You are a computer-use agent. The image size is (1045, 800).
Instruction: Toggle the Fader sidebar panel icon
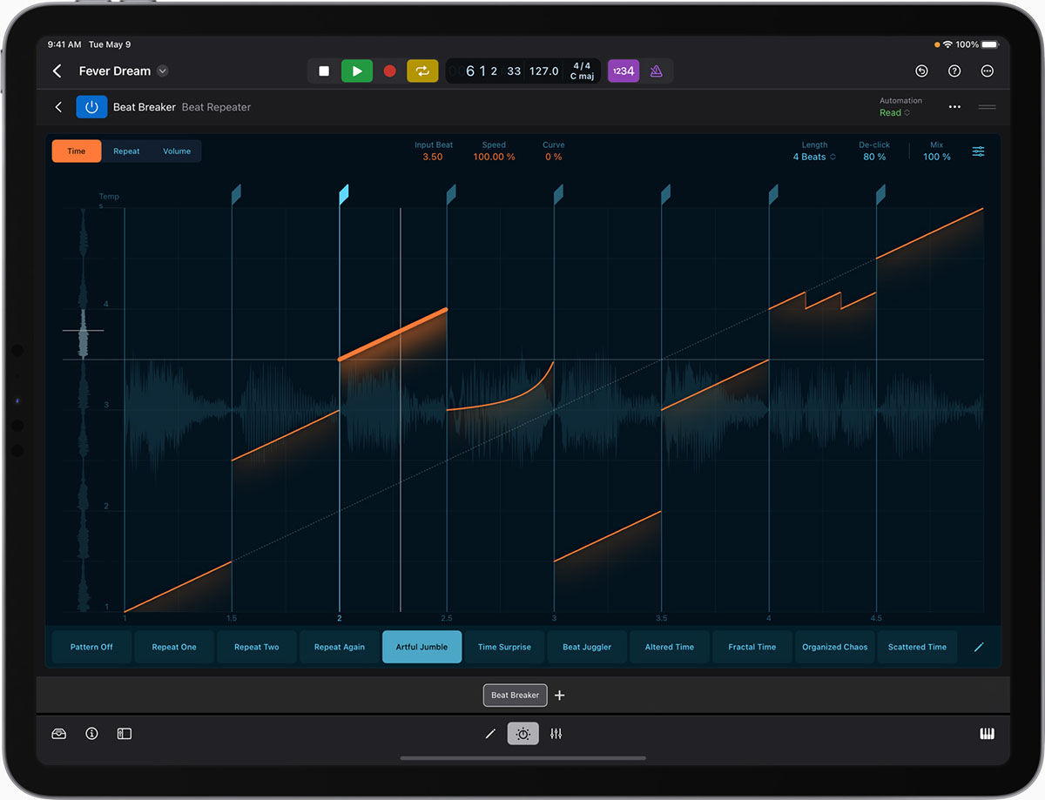[125, 734]
